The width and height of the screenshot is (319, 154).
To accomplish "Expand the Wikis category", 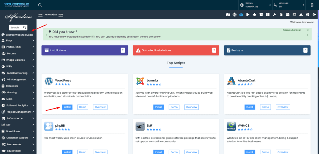I will pos(18,67).
